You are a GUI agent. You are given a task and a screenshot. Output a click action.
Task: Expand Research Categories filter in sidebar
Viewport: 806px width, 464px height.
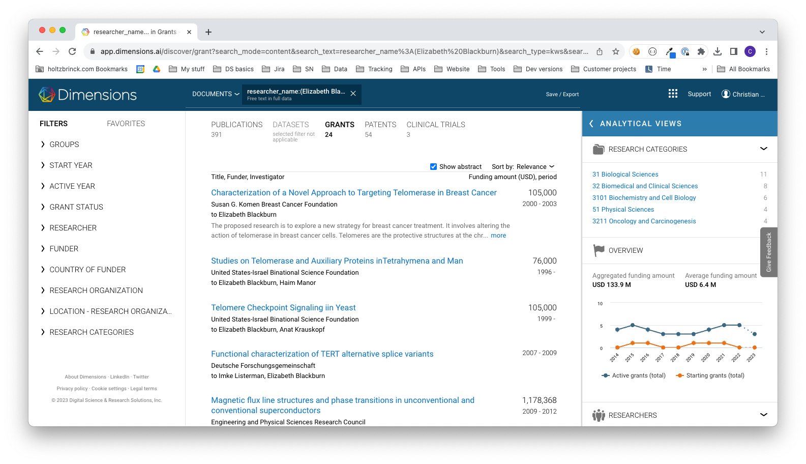click(x=87, y=332)
